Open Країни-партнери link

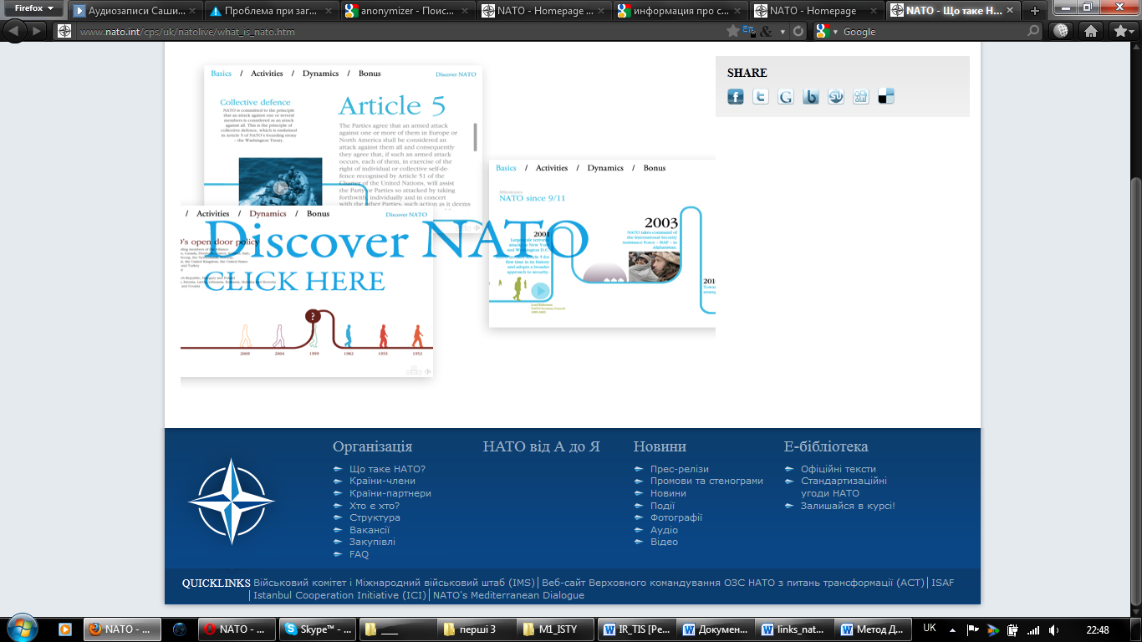tap(390, 493)
